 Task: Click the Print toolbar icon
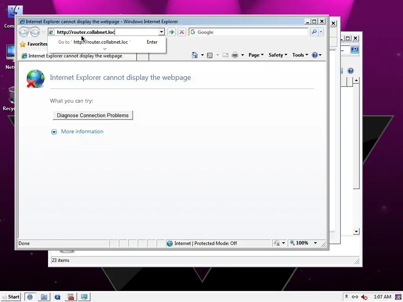pyautogui.click(x=235, y=55)
